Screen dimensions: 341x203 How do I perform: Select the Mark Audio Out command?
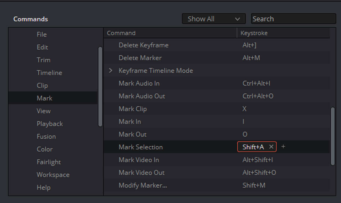pyautogui.click(x=142, y=96)
